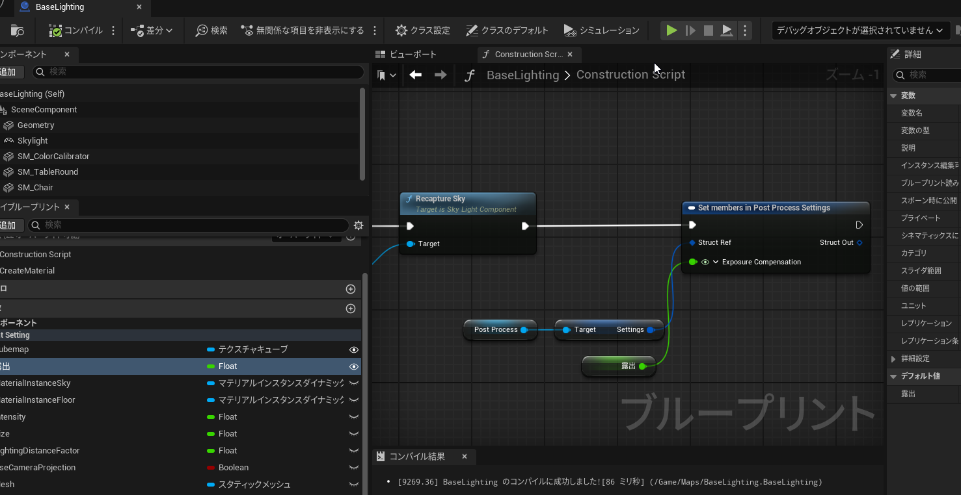Select SM_ColorCalibrator component
The height and width of the screenshot is (495, 961).
53,157
